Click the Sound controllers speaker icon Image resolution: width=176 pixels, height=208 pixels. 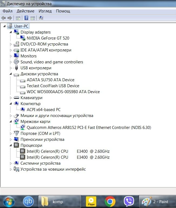coord(16,62)
